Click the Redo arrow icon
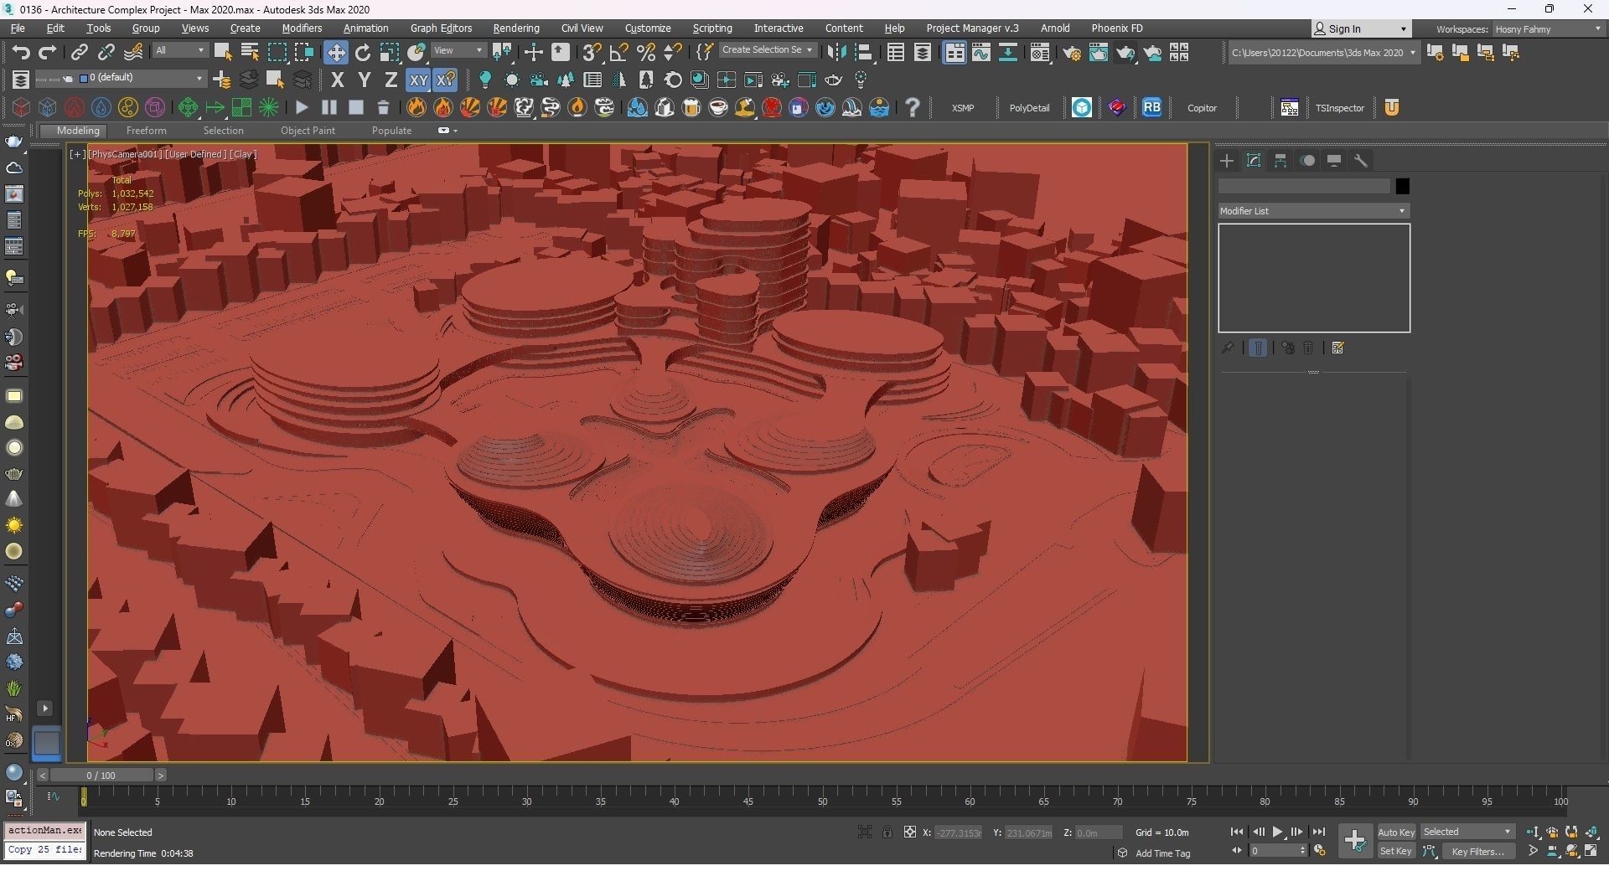This screenshot has width=1609, height=871. click(x=48, y=53)
